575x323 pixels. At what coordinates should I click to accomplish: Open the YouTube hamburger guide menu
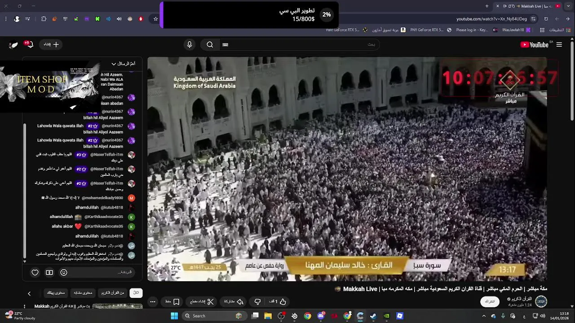(x=559, y=44)
